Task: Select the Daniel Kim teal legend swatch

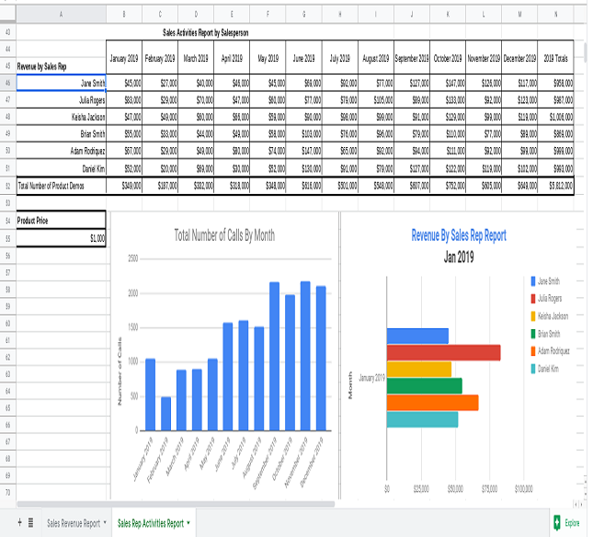Action: pos(533,369)
